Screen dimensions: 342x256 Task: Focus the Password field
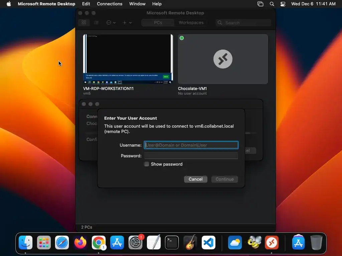(x=191, y=156)
